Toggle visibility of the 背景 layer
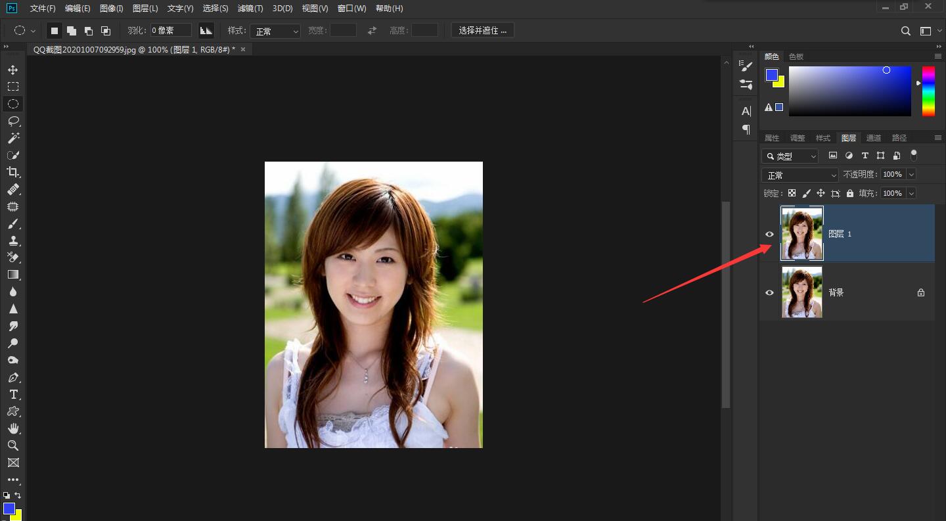Image resolution: width=946 pixels, height=521 pixels. [x=769, y=292]
